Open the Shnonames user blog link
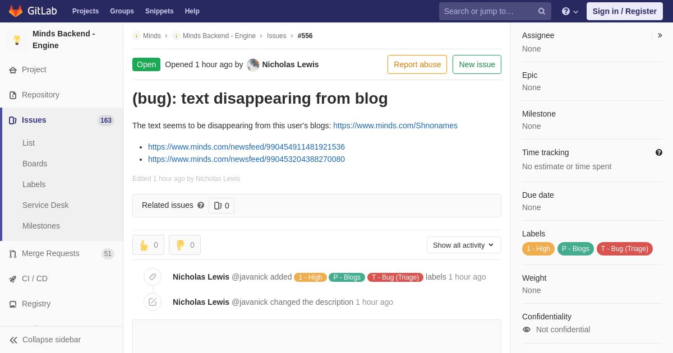This screenshot has width=673, height=353. pyautogui.click(x=395, y=126)
